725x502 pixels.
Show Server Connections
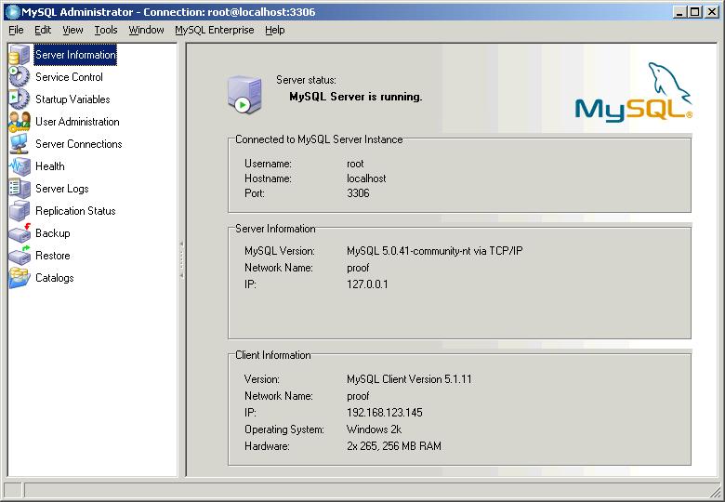pyautogui.click(x=79, y=144)
